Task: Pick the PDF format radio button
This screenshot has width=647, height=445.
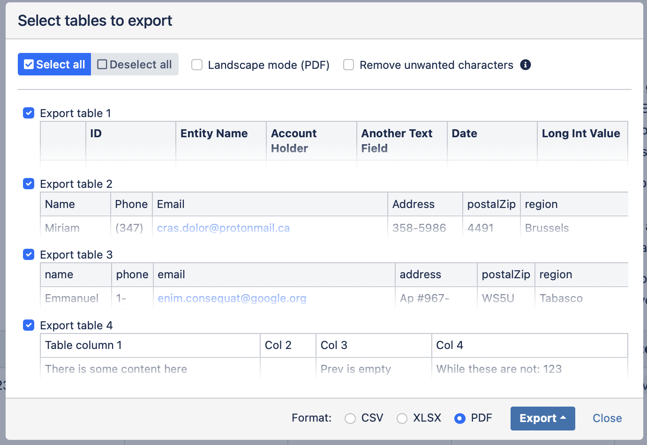Action: [460, 418]
